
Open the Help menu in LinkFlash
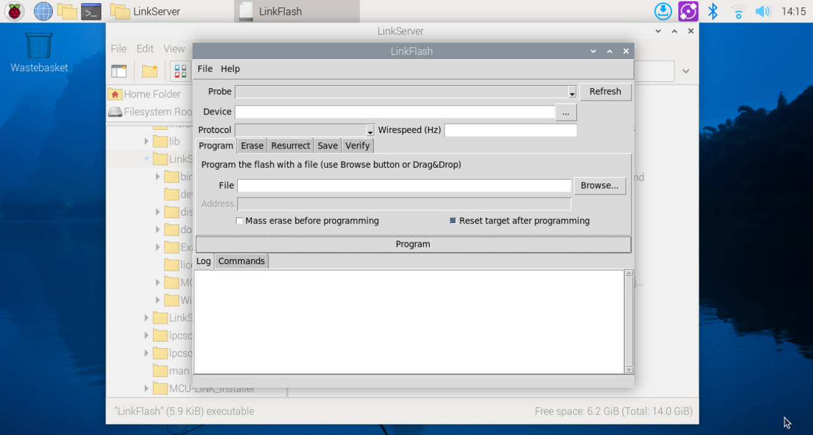pos(230,69)
